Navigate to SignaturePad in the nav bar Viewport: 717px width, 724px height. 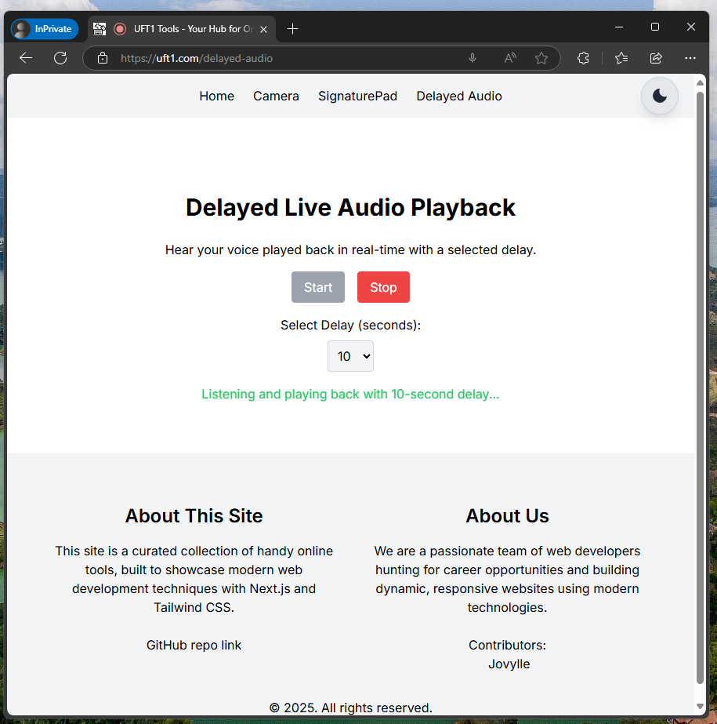click(x=357, y=96)
